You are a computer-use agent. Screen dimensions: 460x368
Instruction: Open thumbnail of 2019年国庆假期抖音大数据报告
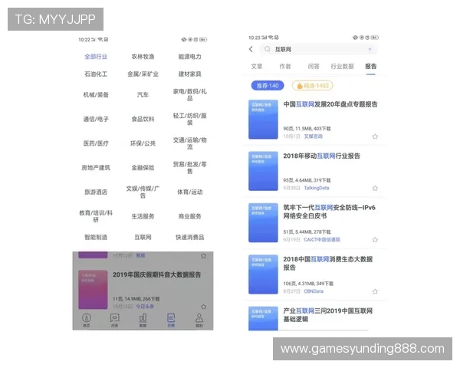point(93,290)
